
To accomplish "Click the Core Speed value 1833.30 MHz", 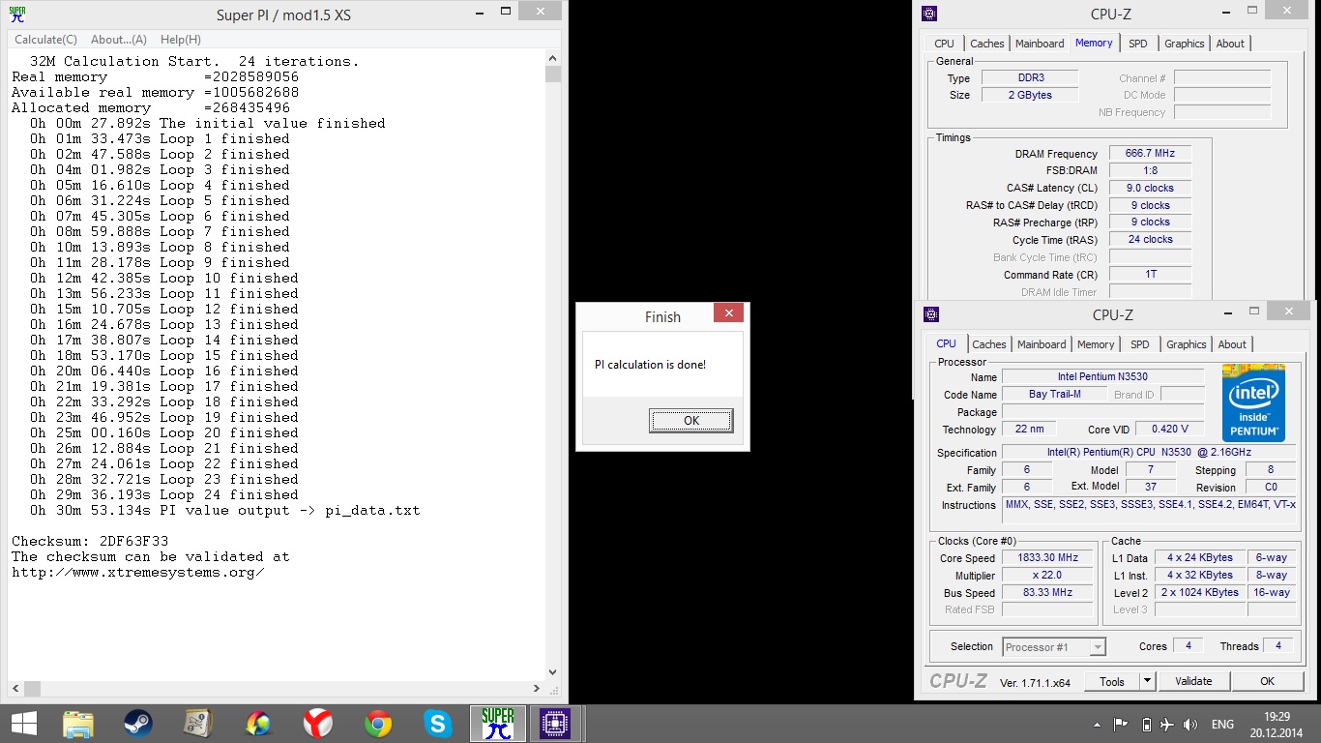I will 1047,558.
